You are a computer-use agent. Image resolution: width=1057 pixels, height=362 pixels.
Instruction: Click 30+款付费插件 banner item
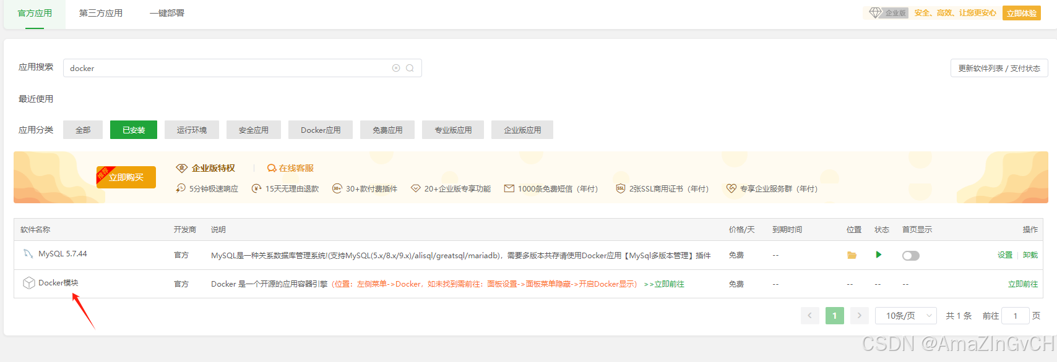point(365,188)
